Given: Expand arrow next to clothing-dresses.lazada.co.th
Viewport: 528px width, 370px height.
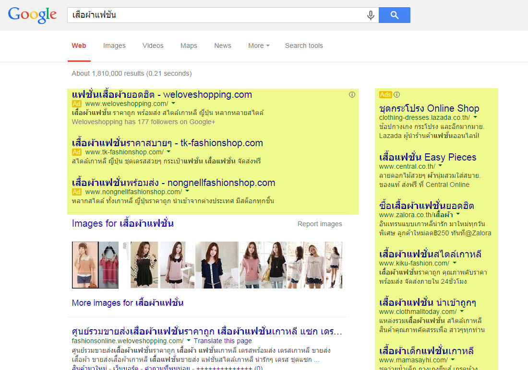Looking at the screenshot, I should [x=475, y=117].
